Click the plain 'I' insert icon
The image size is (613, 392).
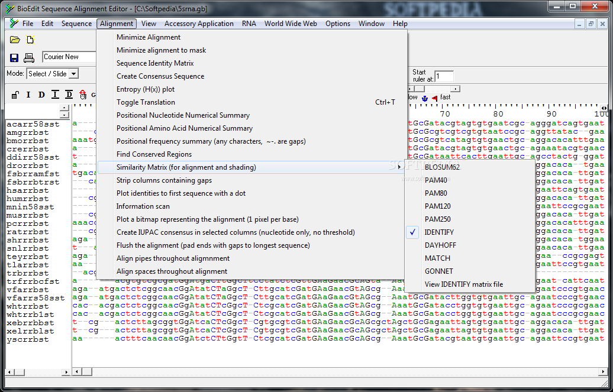click(x=28, y=95)
